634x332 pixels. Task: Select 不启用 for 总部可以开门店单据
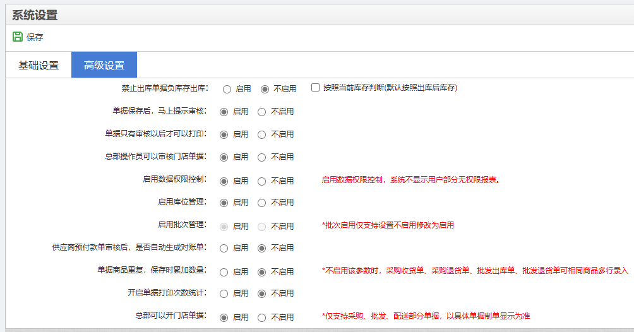coord(262,317)
